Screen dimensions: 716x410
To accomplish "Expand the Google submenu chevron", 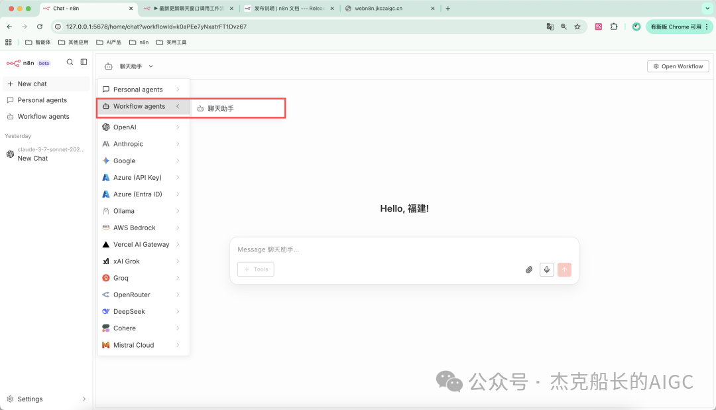I will [x=178, y=161].
